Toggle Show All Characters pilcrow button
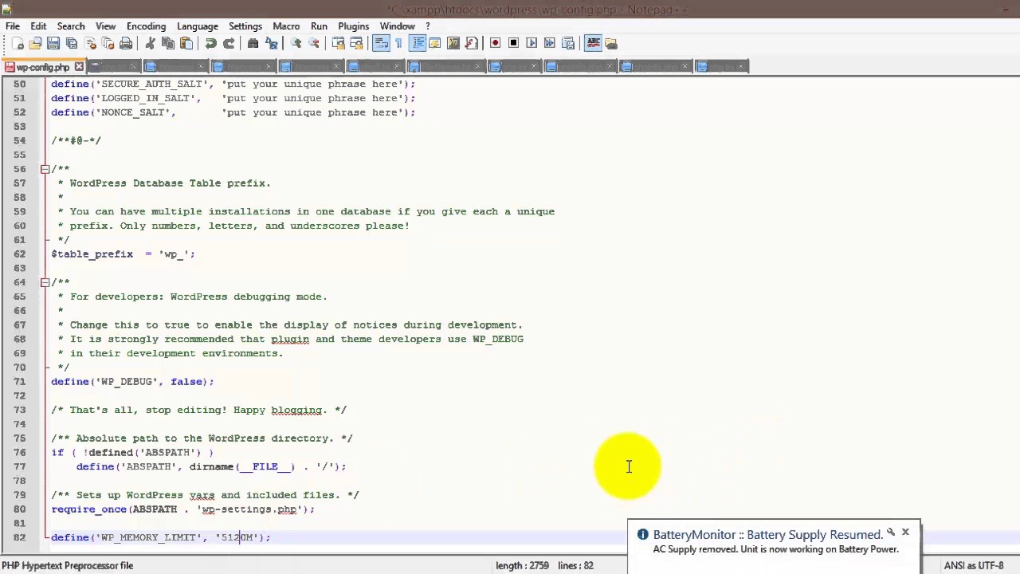Screen dimensions: 1020x574 [x=398, y=43]
